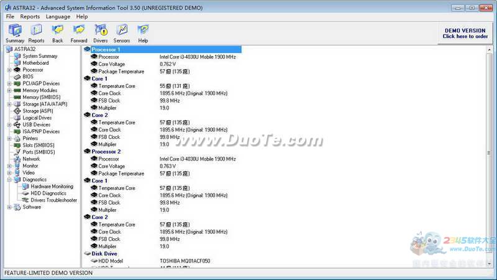The height and width of the screenshot is (280, 497).
Task: Click the 0.763 V core voltage value
Action: click(x=168, y=166)
